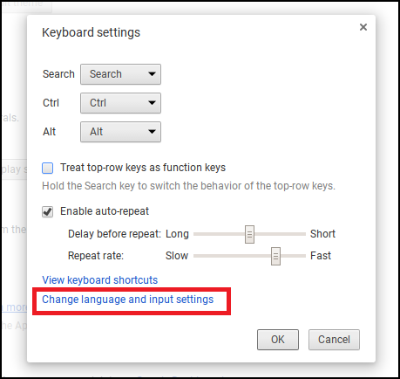Enable top-row keys as function keys
The width and height of the screenshot is (400, 379).
47,168
